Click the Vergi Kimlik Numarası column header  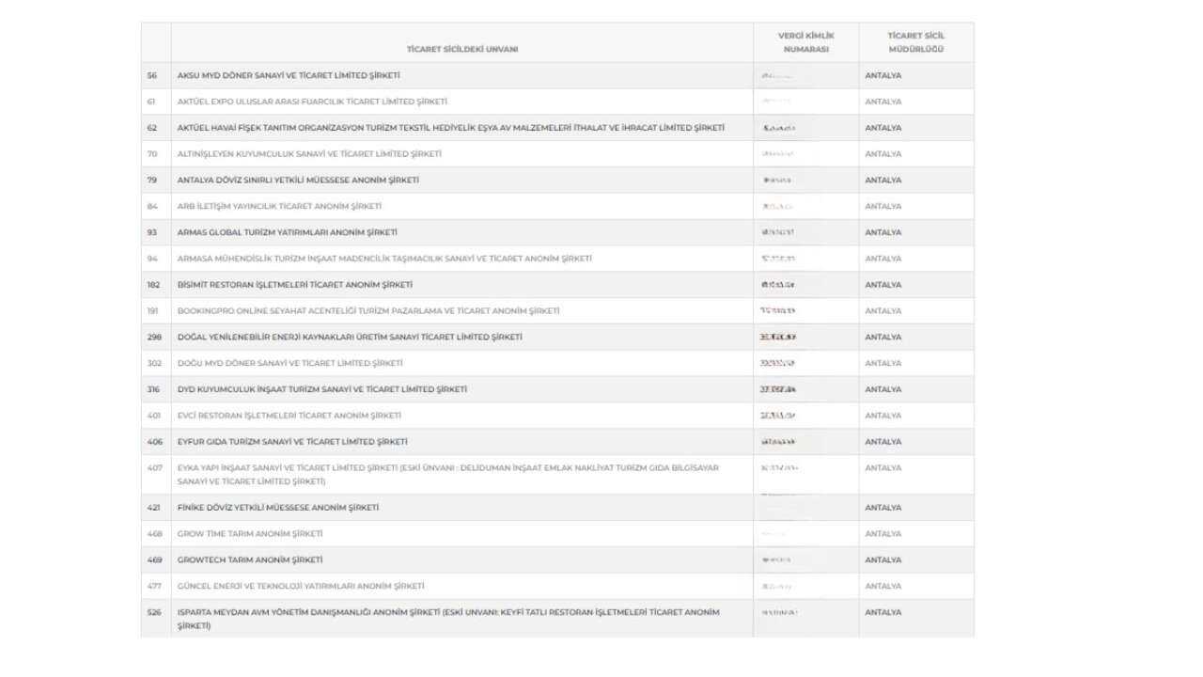tap(805, 42)
